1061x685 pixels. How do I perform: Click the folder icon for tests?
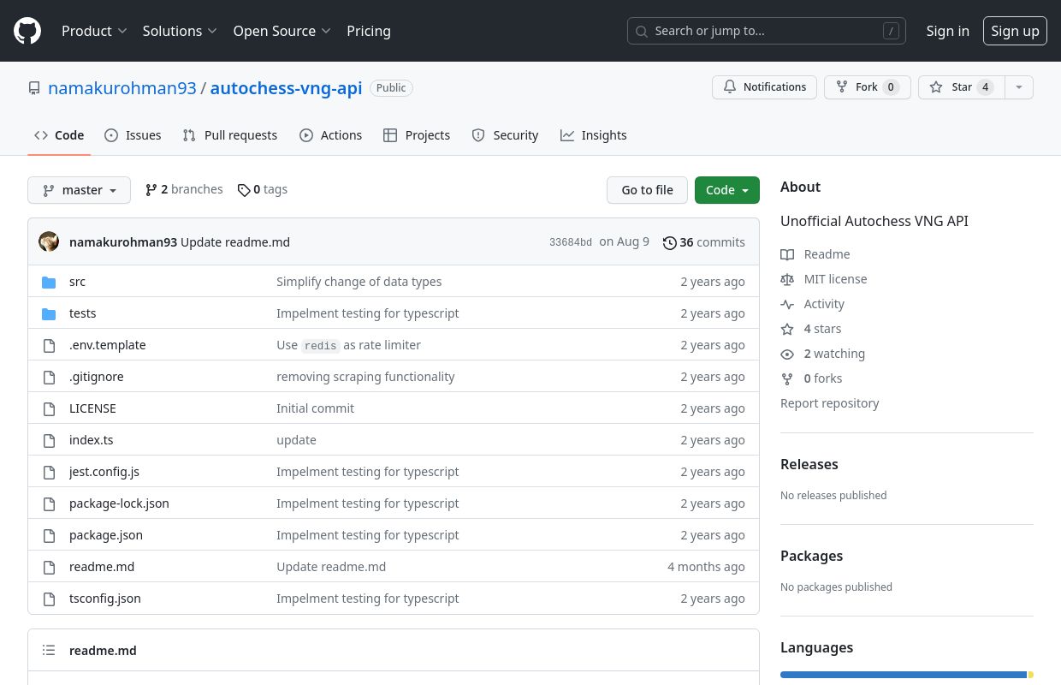[49, 313]
